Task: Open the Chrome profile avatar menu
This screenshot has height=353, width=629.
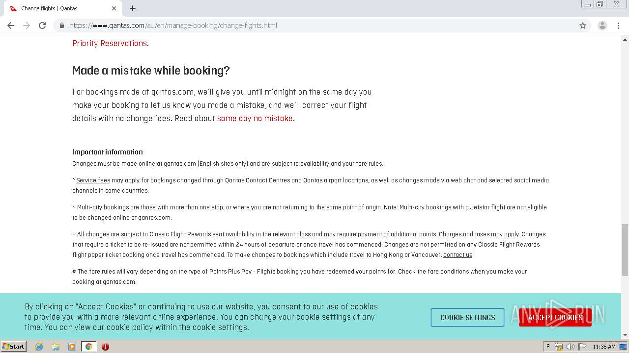Action: coord(602,25)
